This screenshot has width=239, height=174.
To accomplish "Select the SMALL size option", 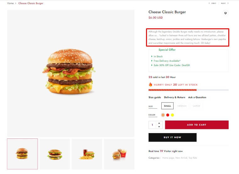I will pyautogui.click(x=167, y=106).
